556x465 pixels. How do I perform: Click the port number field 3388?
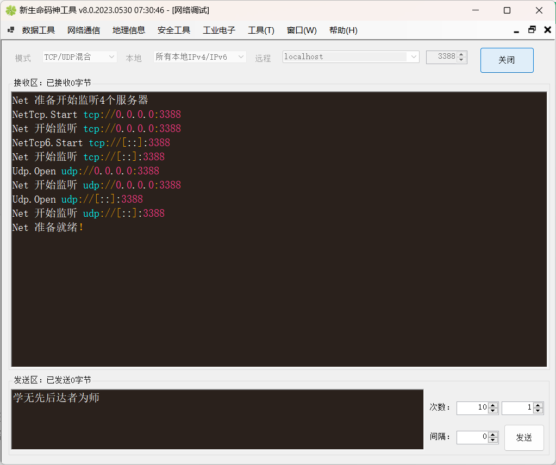(442, 57)
